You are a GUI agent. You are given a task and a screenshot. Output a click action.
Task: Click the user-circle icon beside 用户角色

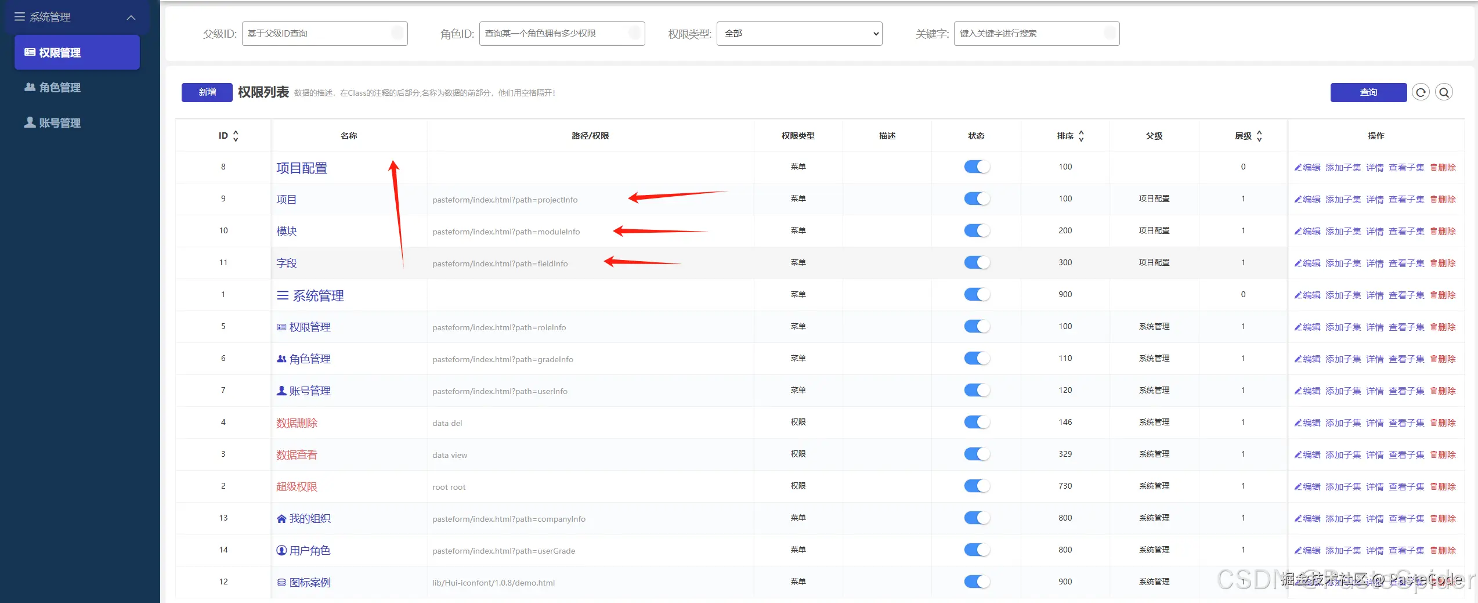pos(281,550)
